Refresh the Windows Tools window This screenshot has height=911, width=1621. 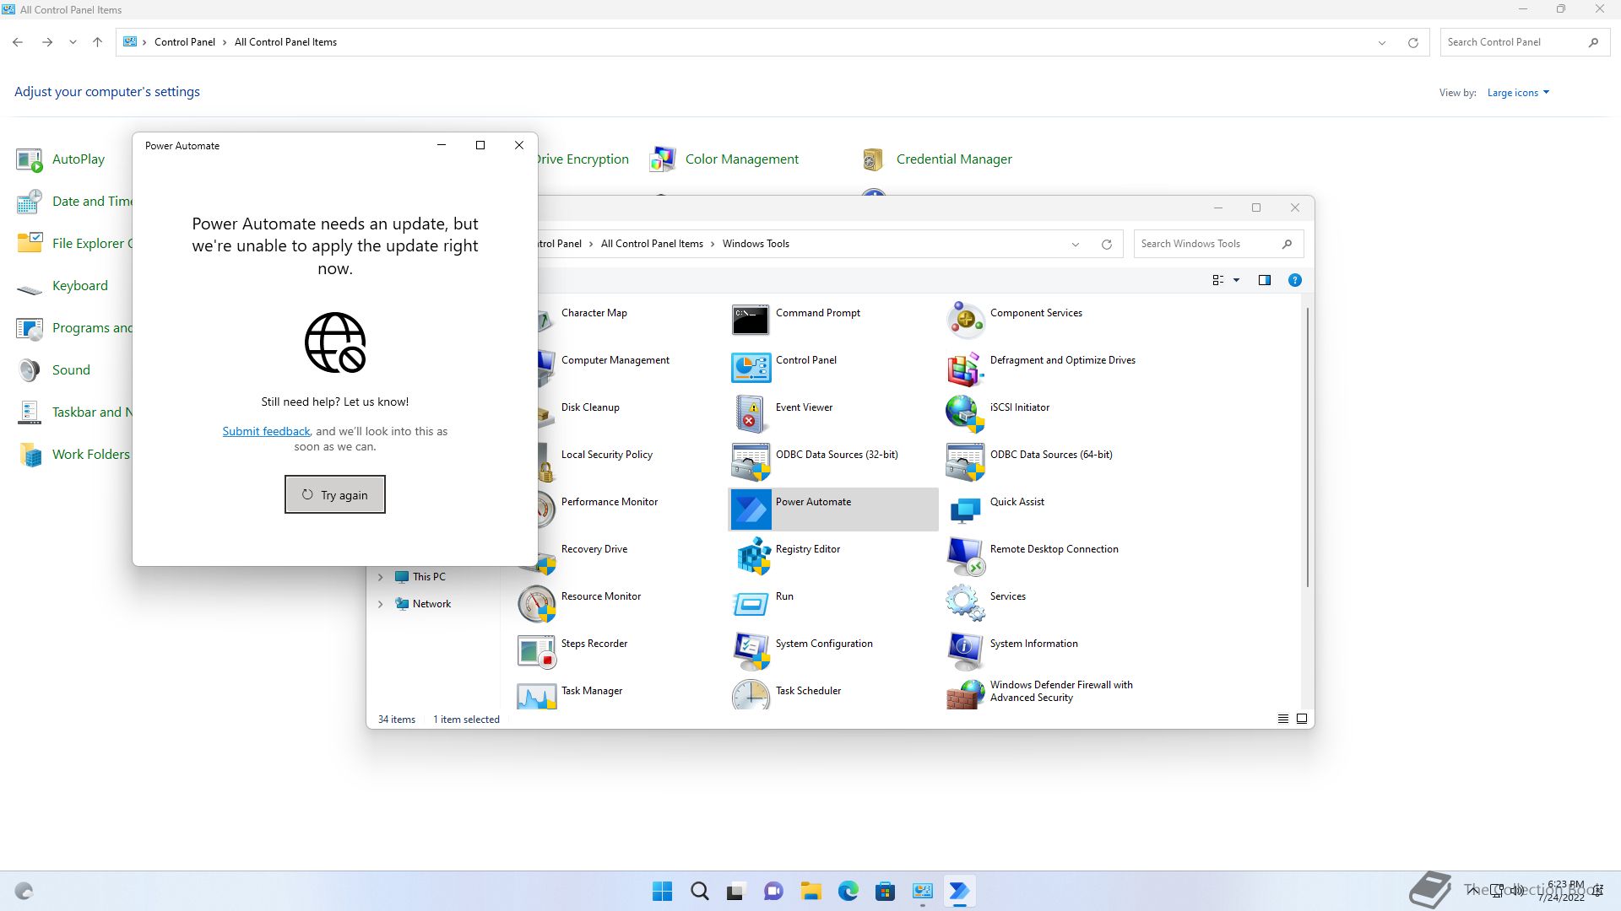(x=1106, y=245)
